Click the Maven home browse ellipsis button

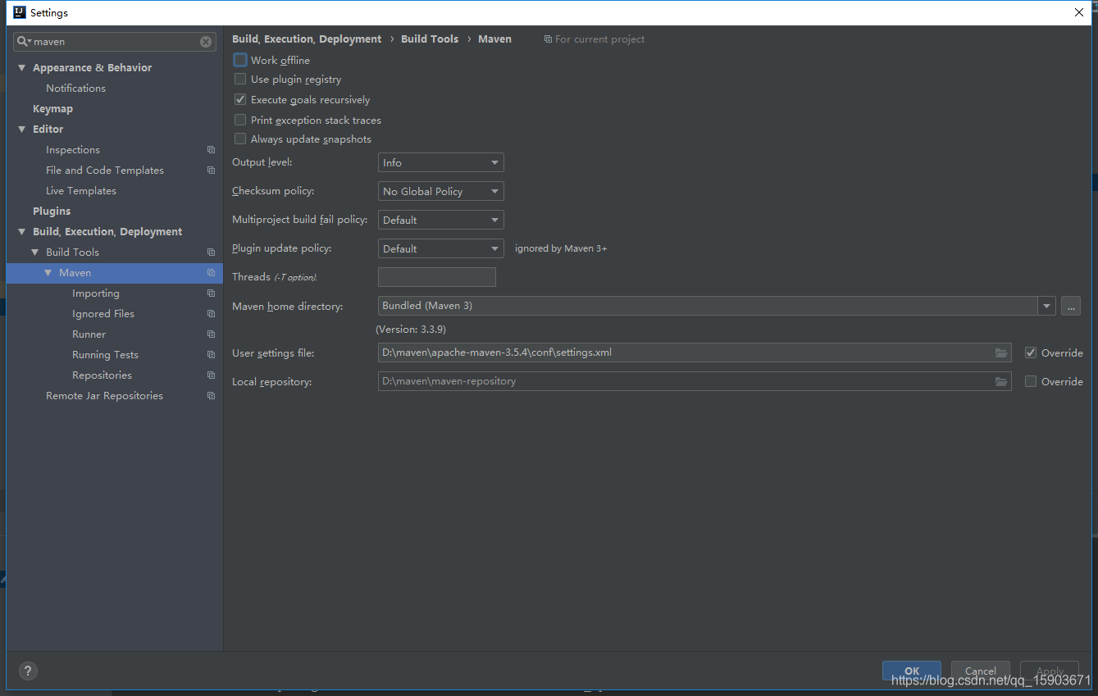click(x=1071, y=306)
